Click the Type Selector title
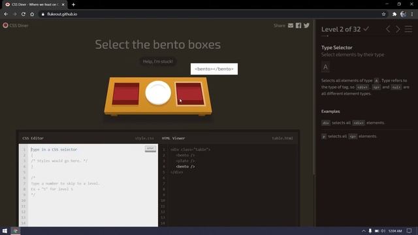418x235 pixels. pyautogui.click(x=337, y=48)
